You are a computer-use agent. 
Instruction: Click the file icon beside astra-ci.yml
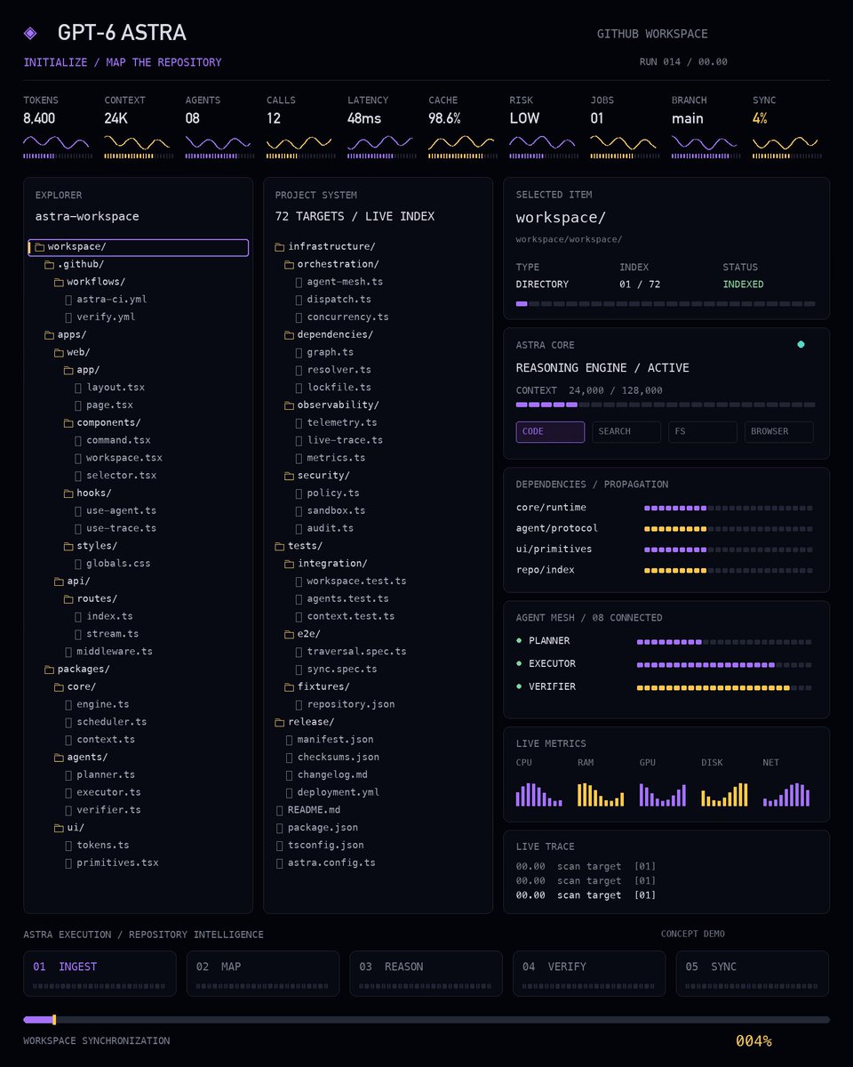(x=69, y=300)
